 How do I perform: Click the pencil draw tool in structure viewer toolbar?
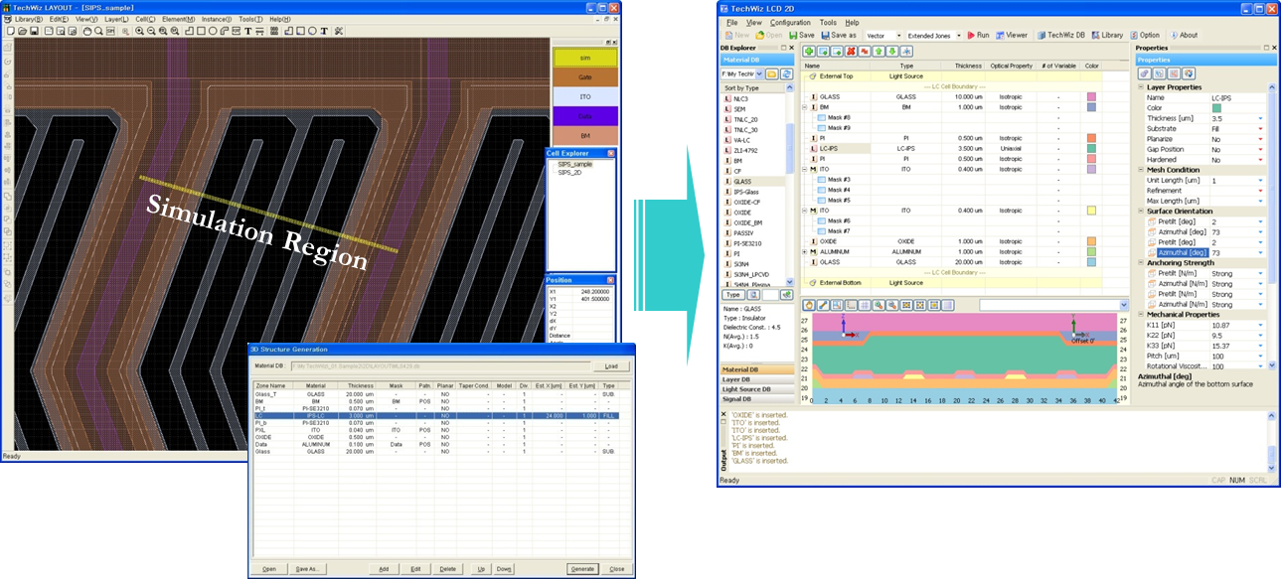(x=823, y=305)
